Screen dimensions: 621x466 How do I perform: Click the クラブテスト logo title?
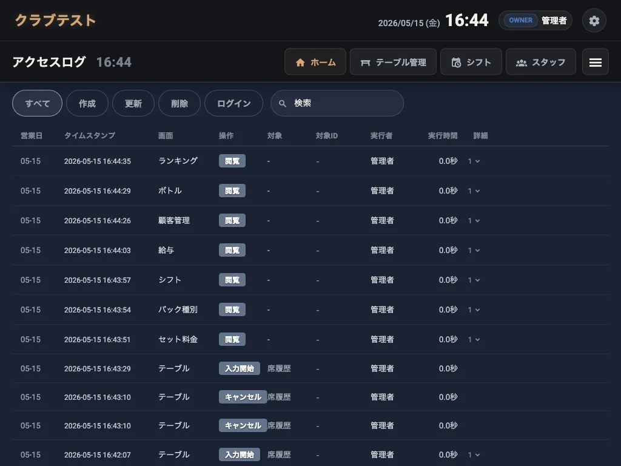pyautogui.click(x=55, y=21)
